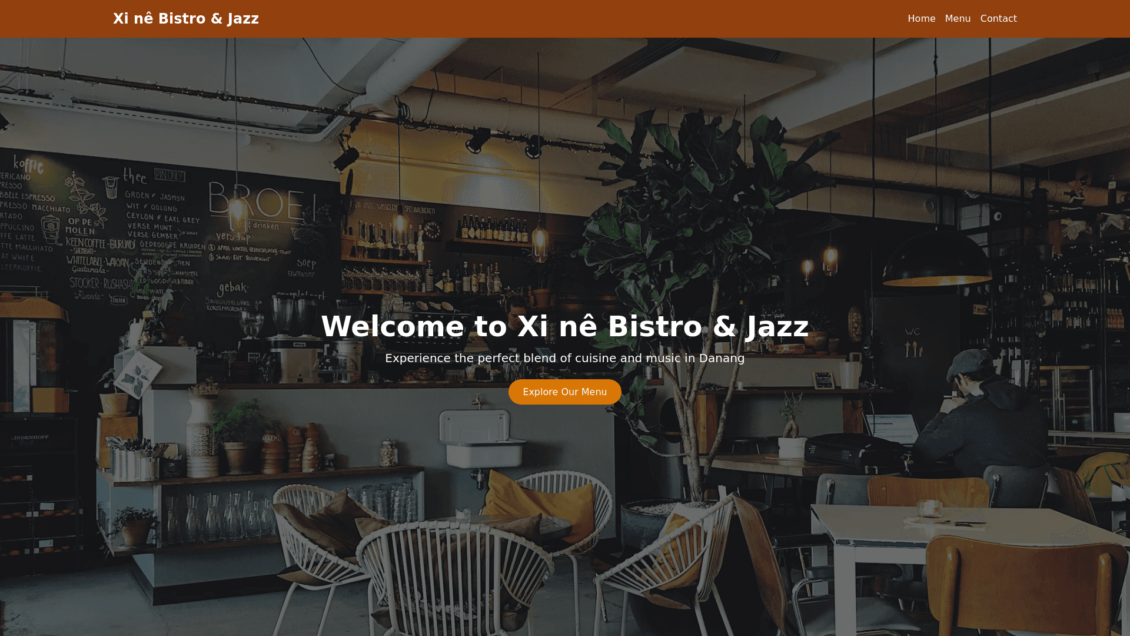Click the glass jar beside the sink
Image resolution: width=1130 pixels, height=636 pixels.
coord(388,453)
